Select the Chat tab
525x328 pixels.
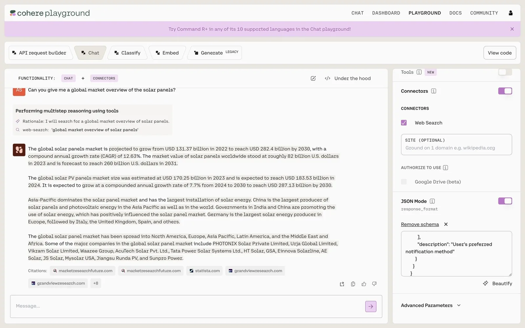pyautogui.click(x=90, y=53)
